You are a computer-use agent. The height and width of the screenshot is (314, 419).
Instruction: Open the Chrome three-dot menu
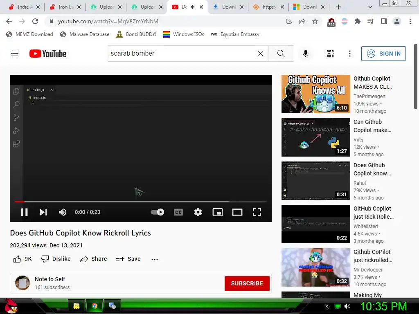410,21
